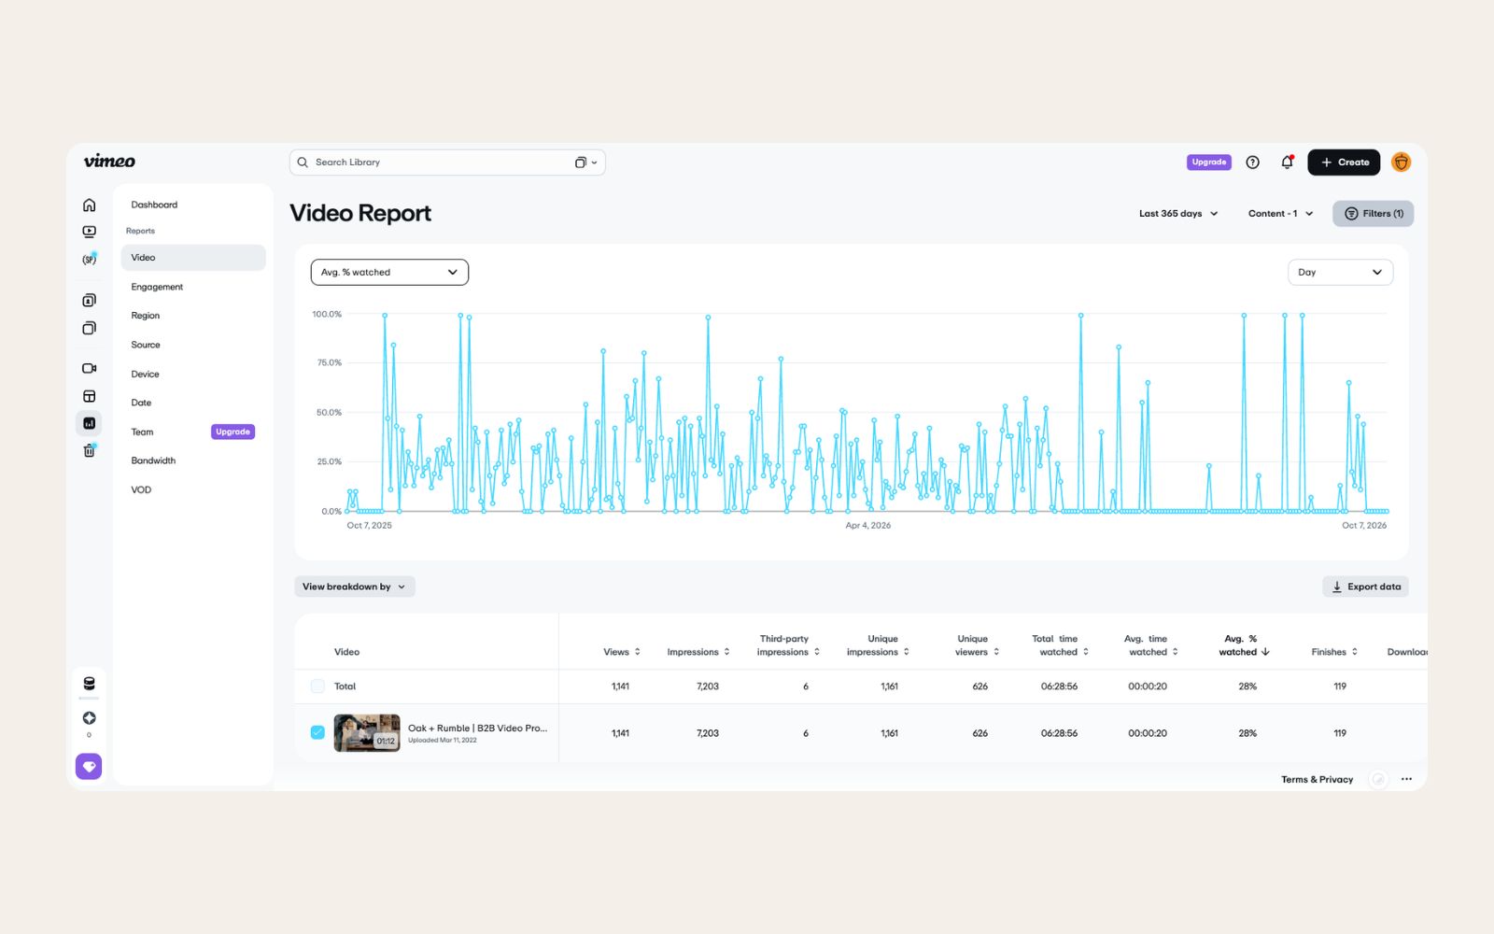Open the three-dots menu near Terms & Privacy

tap(1406, 779)
